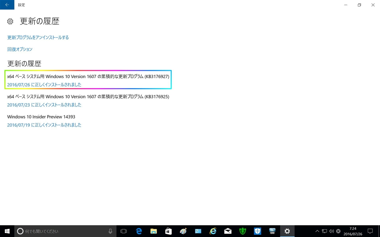Screen dimensions: 380x237
Task: Open the Paint palette app in taskbar
Action: coord(183,231)
